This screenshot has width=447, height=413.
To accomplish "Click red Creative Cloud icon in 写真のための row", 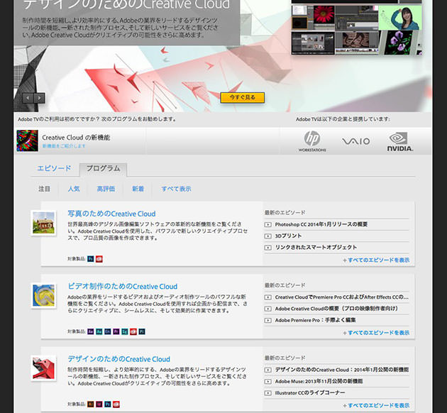I will point(99,259).
